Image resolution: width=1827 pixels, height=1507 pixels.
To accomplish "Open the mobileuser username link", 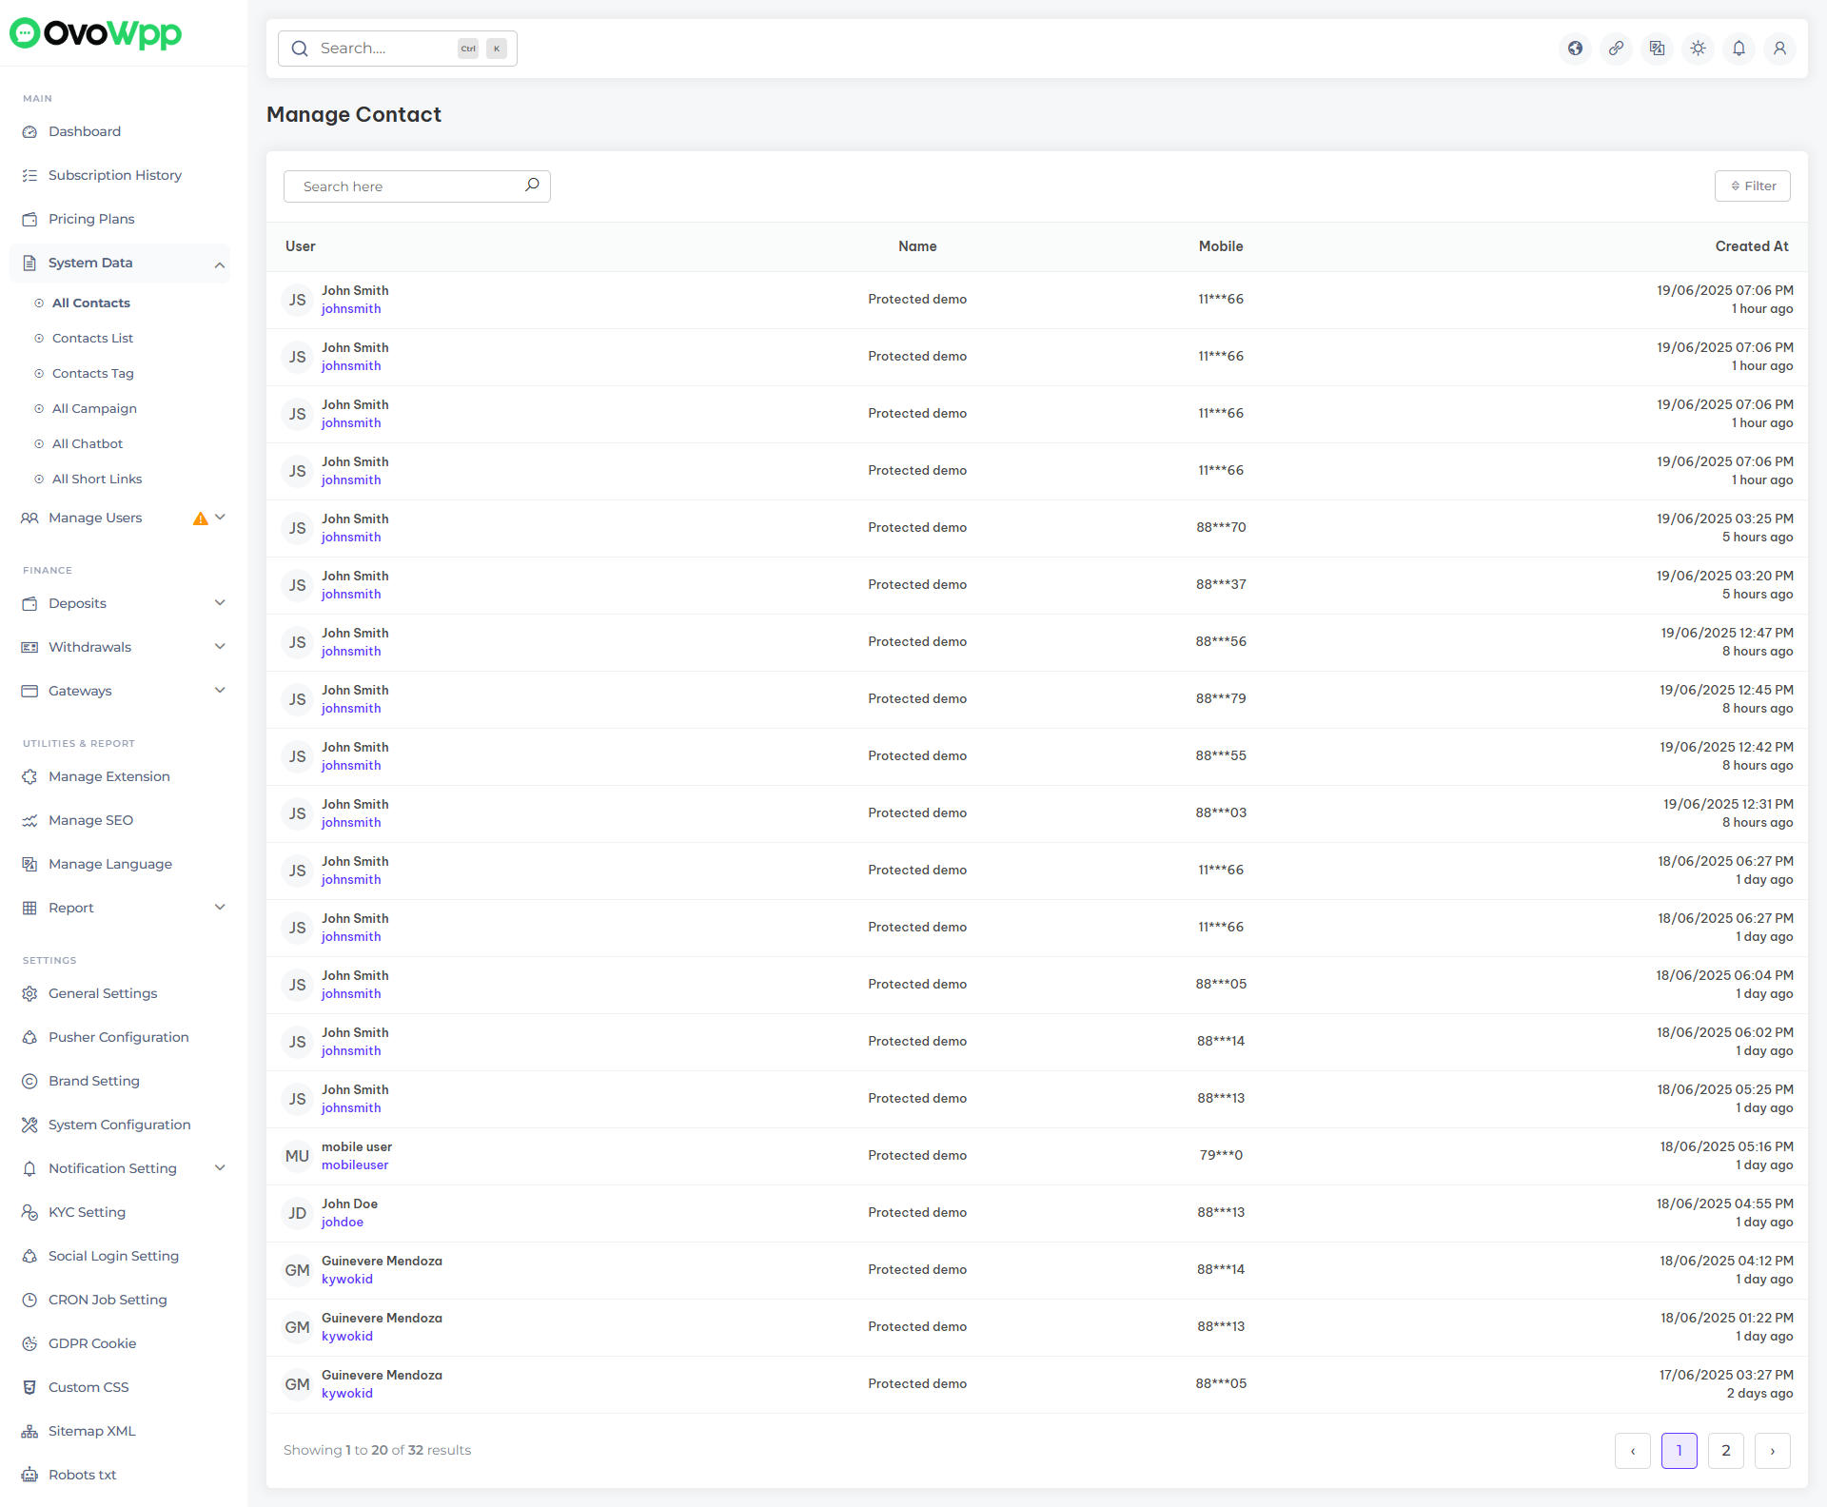I will point(355,1165).
